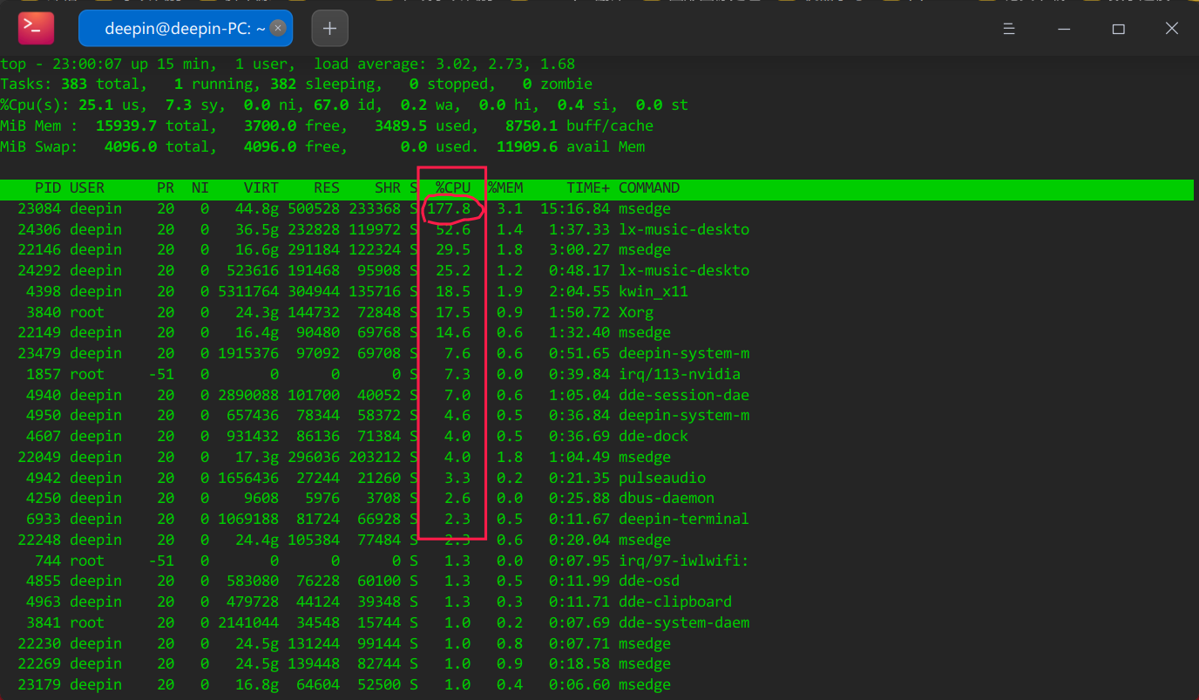Image resolution: width=1199 pixels, height=700 pixels.
Task: Open a new terminal tab
Action: 329,29
